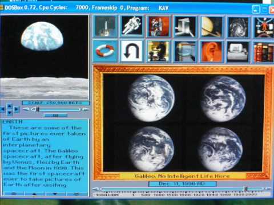Click the timeline left arrow

click(x=96, y=189)
